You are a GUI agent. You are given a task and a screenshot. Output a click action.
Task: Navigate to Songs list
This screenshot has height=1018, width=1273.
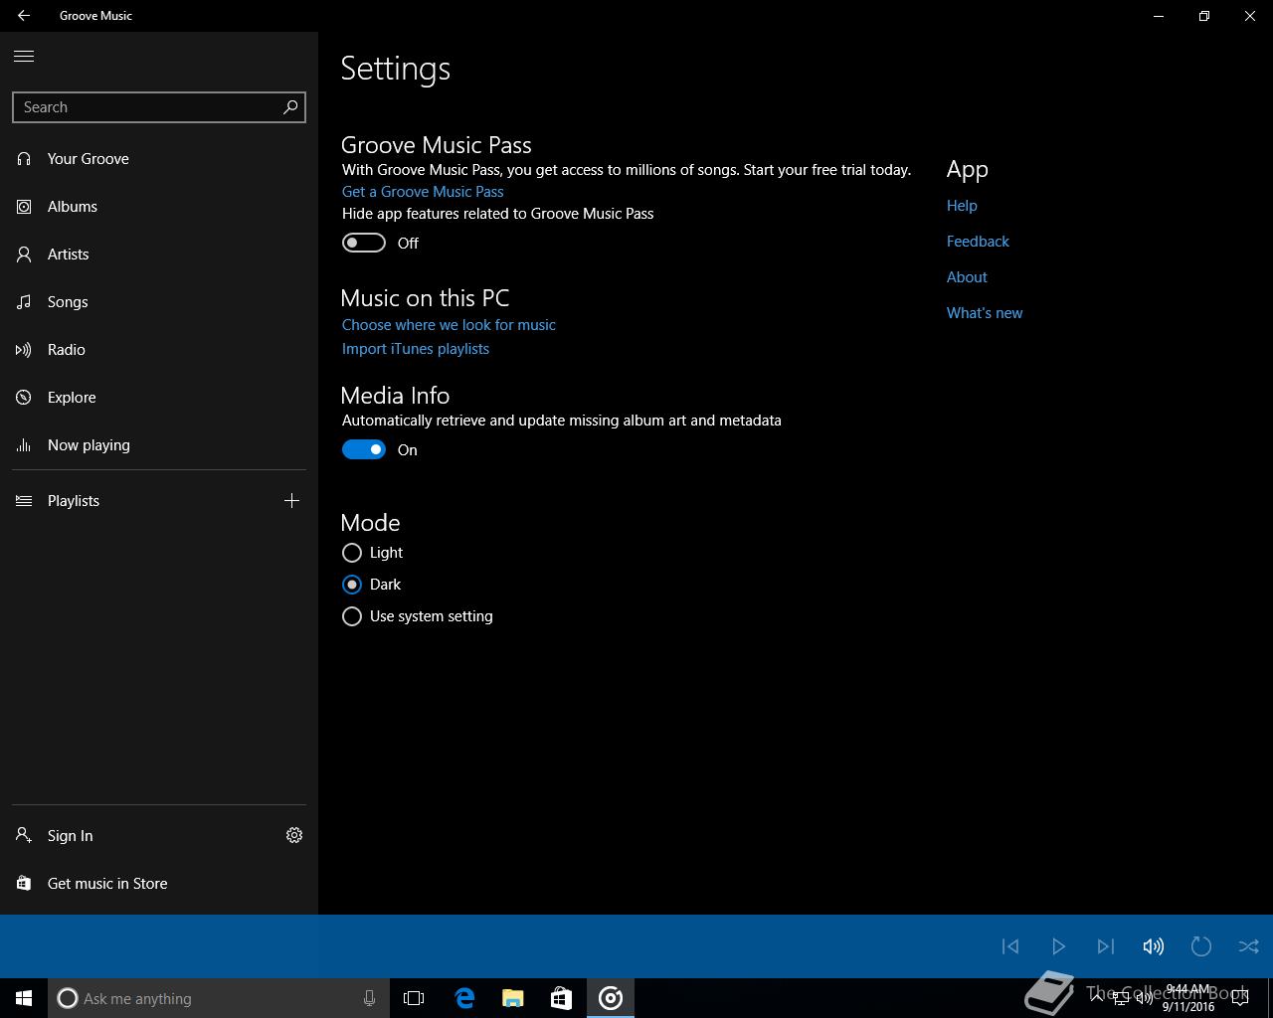pos(159,302)
